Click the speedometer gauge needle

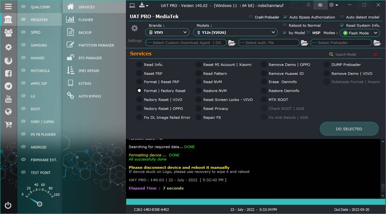pyautogui.click(x=34, y=202)
